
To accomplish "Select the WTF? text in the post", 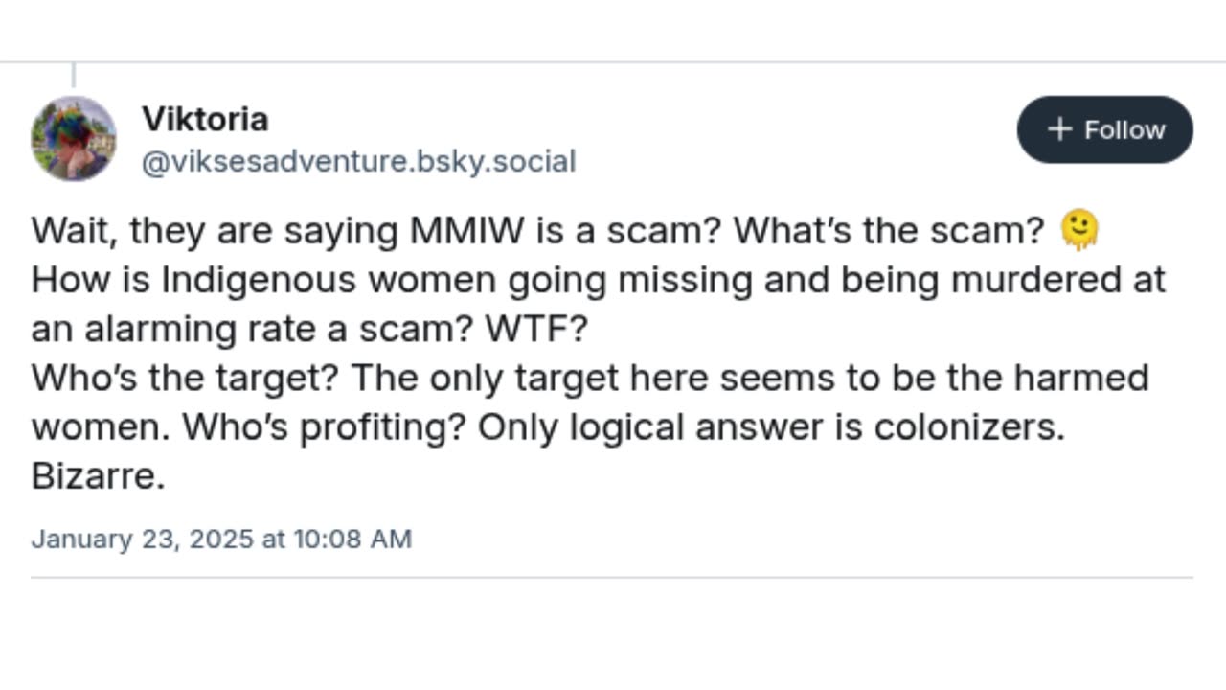I will (x=535, y=329).
